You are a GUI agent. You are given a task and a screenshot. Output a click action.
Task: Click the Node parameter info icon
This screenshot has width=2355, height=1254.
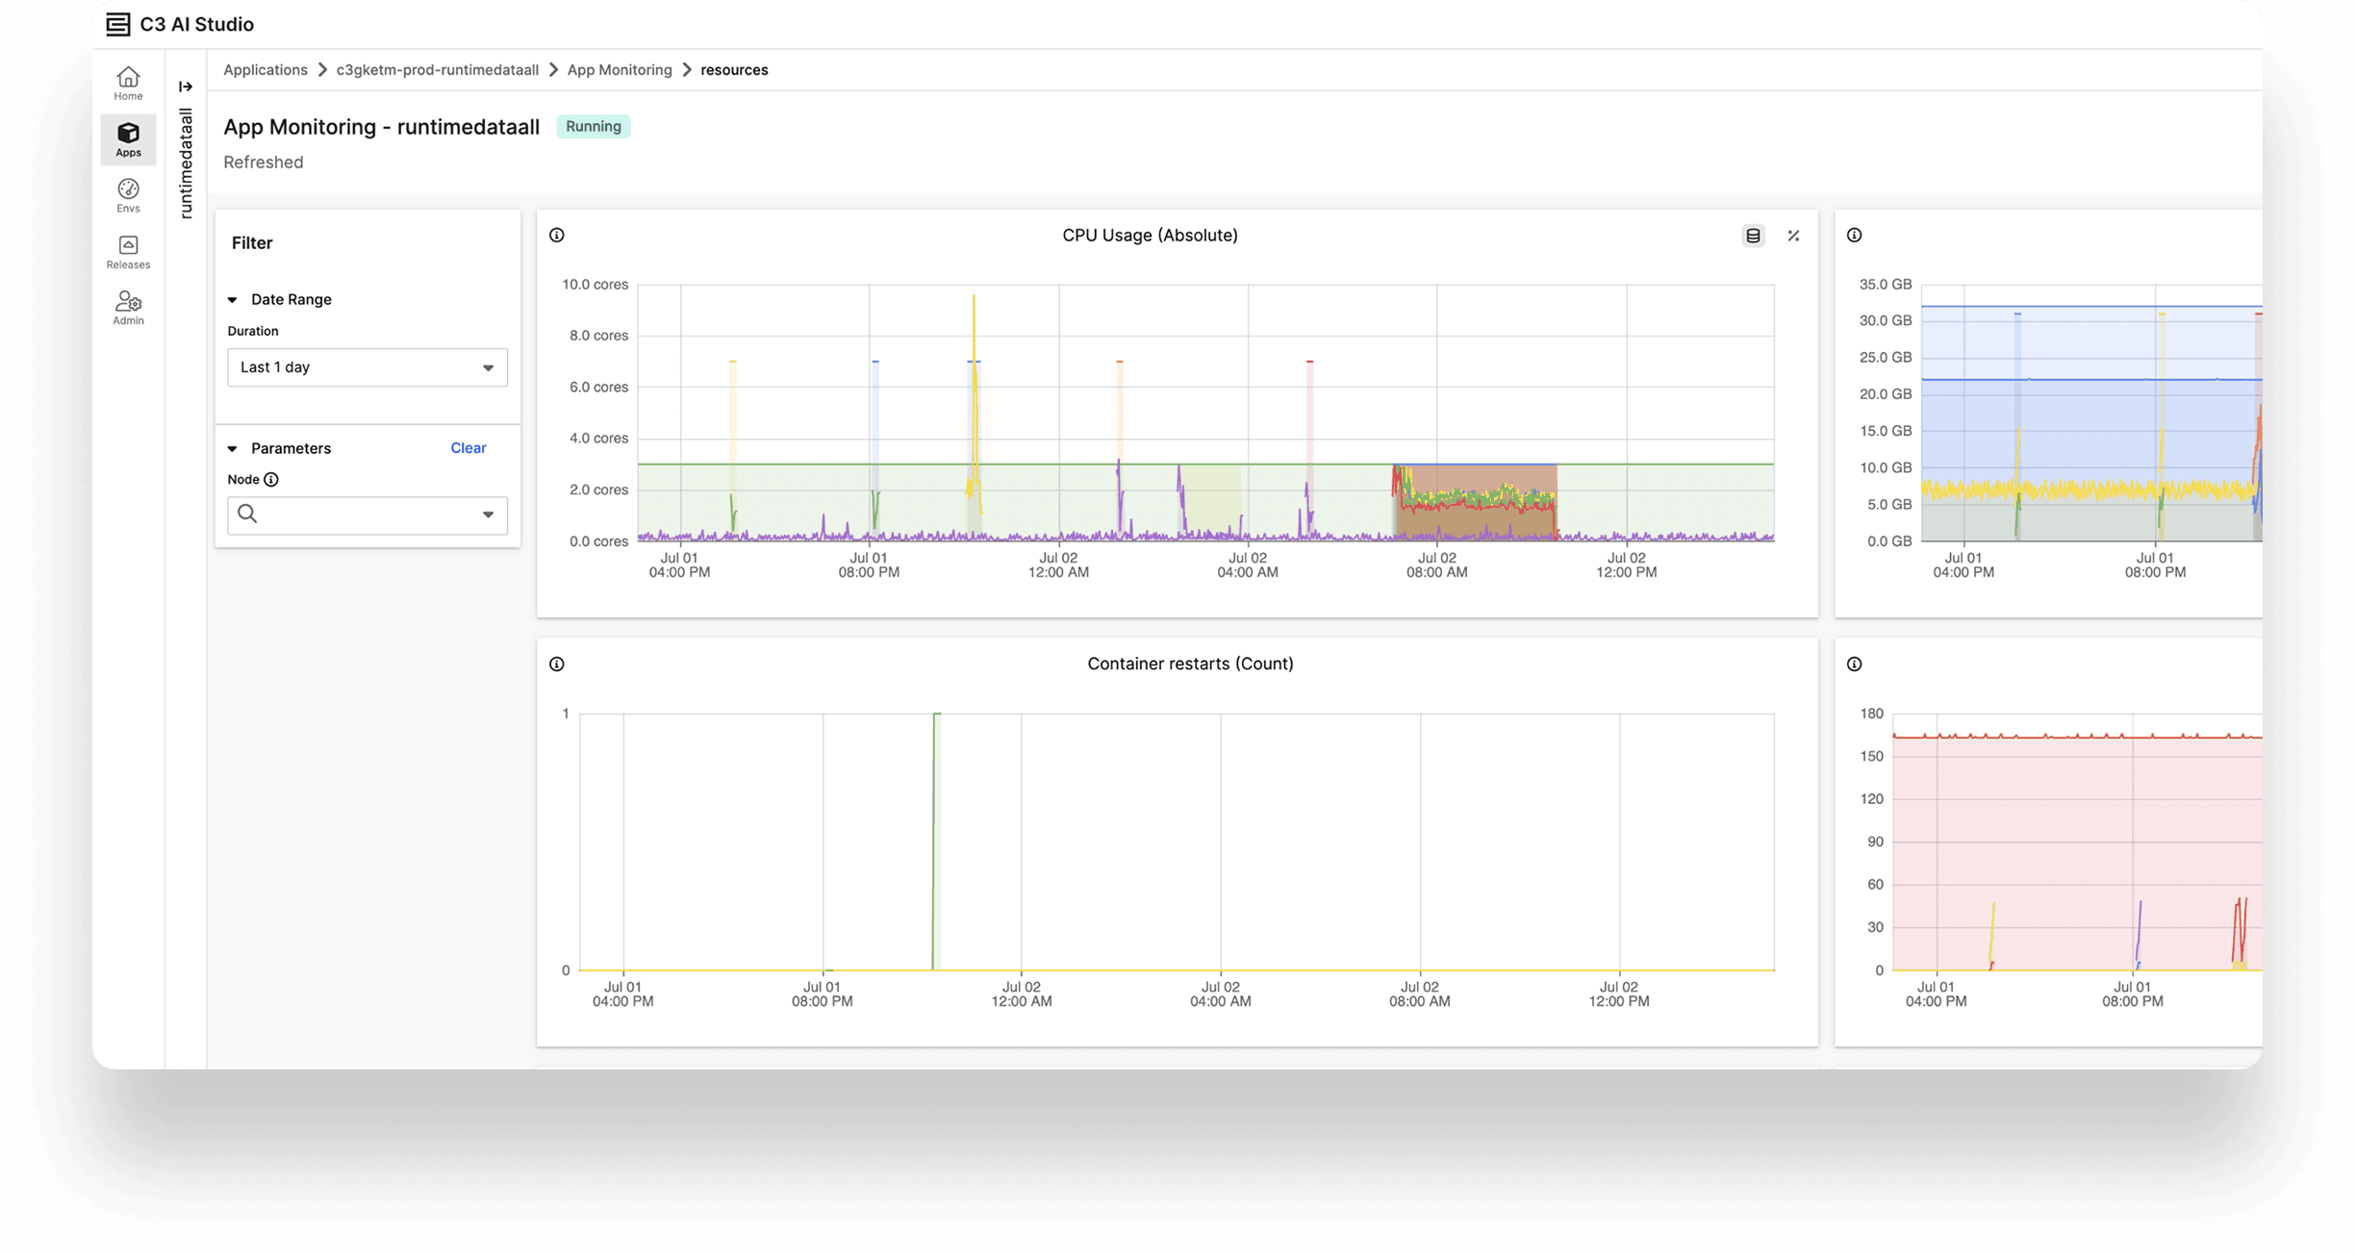pos(271,479)
